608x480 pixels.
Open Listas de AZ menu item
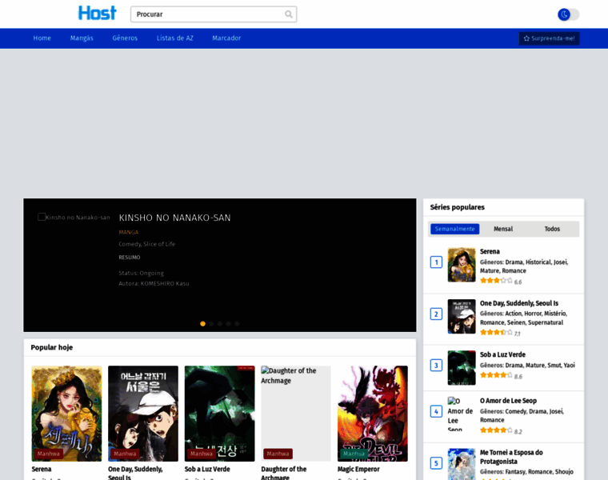[x=175, y=38]
